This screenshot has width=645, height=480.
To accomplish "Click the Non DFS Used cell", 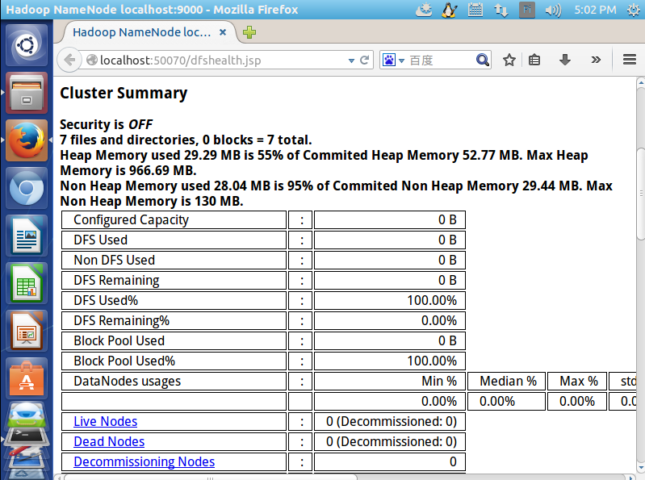I will pos(174,260).
